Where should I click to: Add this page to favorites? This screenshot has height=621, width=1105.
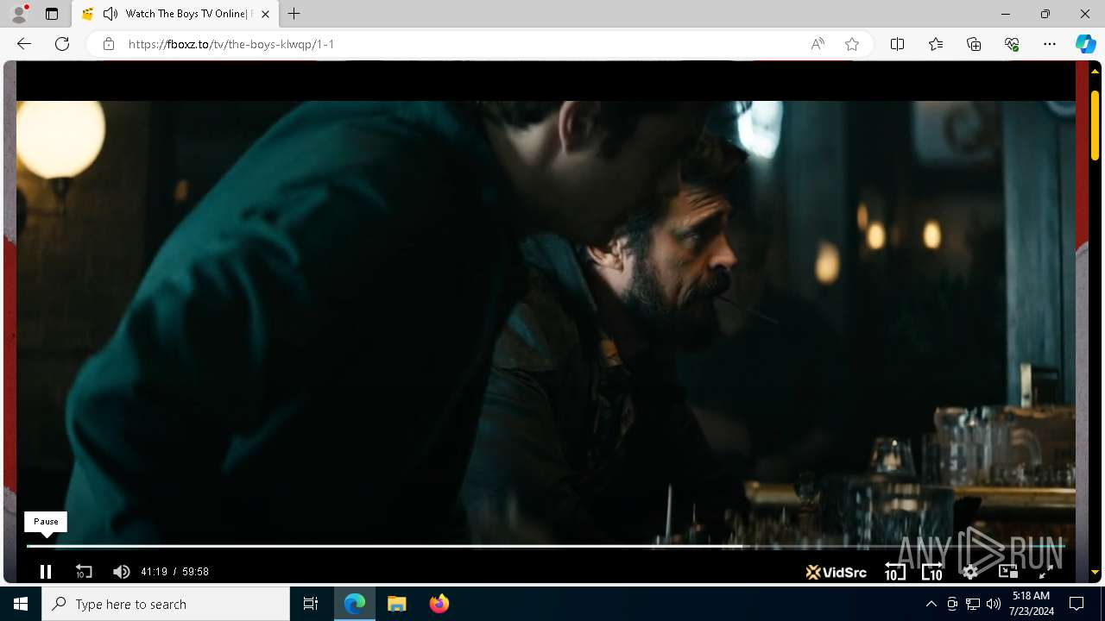click(x=852, y=44)
